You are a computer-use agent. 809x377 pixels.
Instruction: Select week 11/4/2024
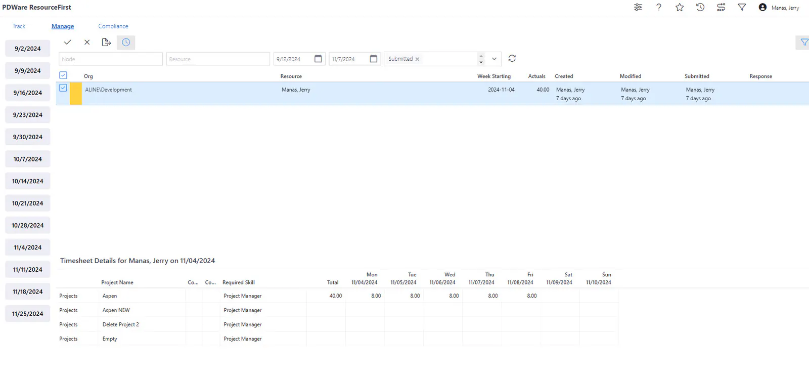(x=28, y=247)
